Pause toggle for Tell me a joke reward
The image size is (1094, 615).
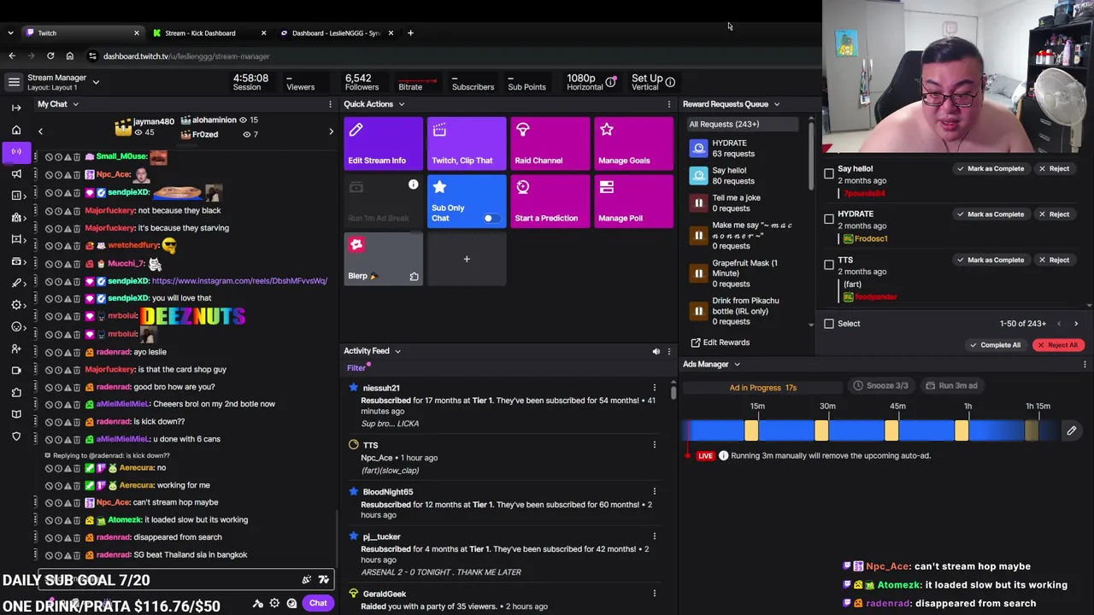tap(698, 203)
